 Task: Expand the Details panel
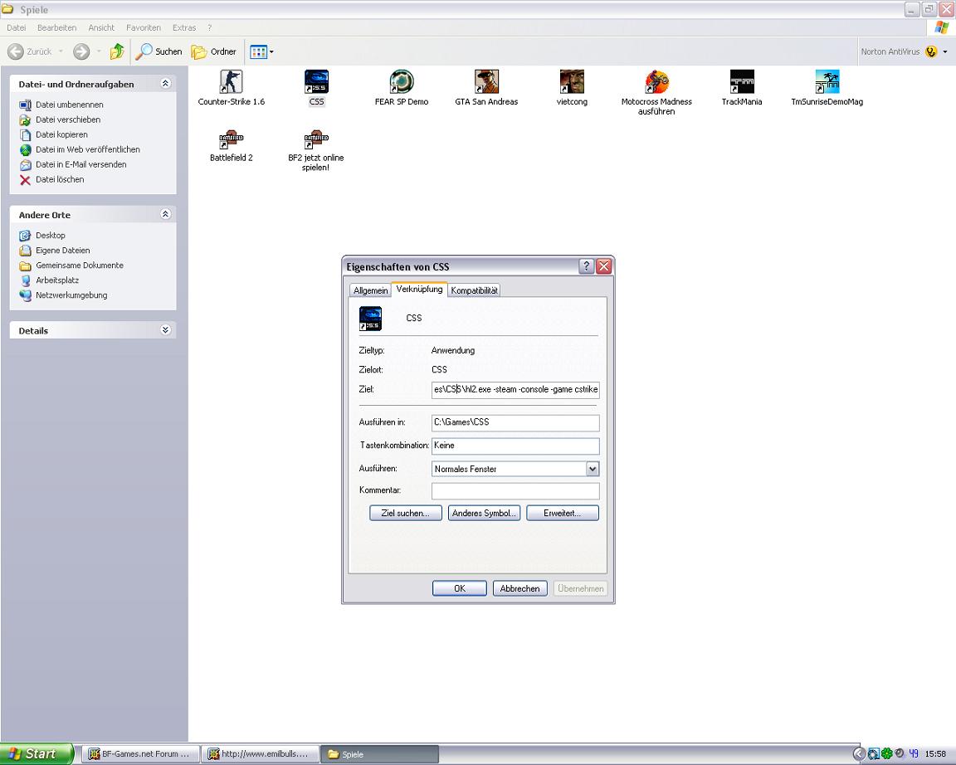[165, 329]
